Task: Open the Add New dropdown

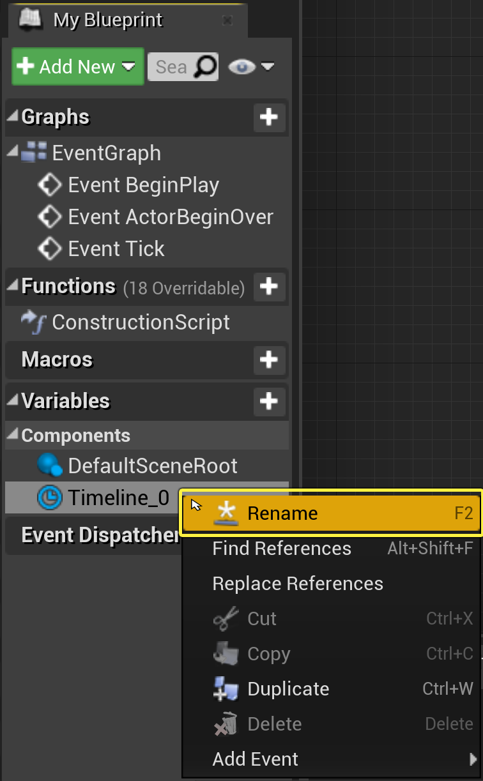Action: point(78,66)
